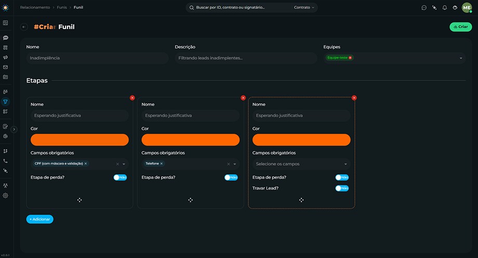Expand the Equipes dropdown arrow

coord(461,58)
